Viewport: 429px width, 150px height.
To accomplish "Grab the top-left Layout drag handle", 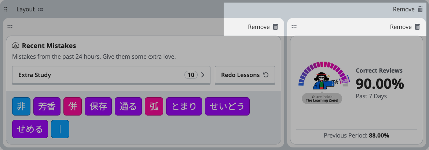I will (6, 9).
